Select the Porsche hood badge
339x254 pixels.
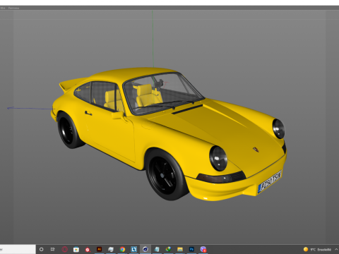(x=256, y=150)
